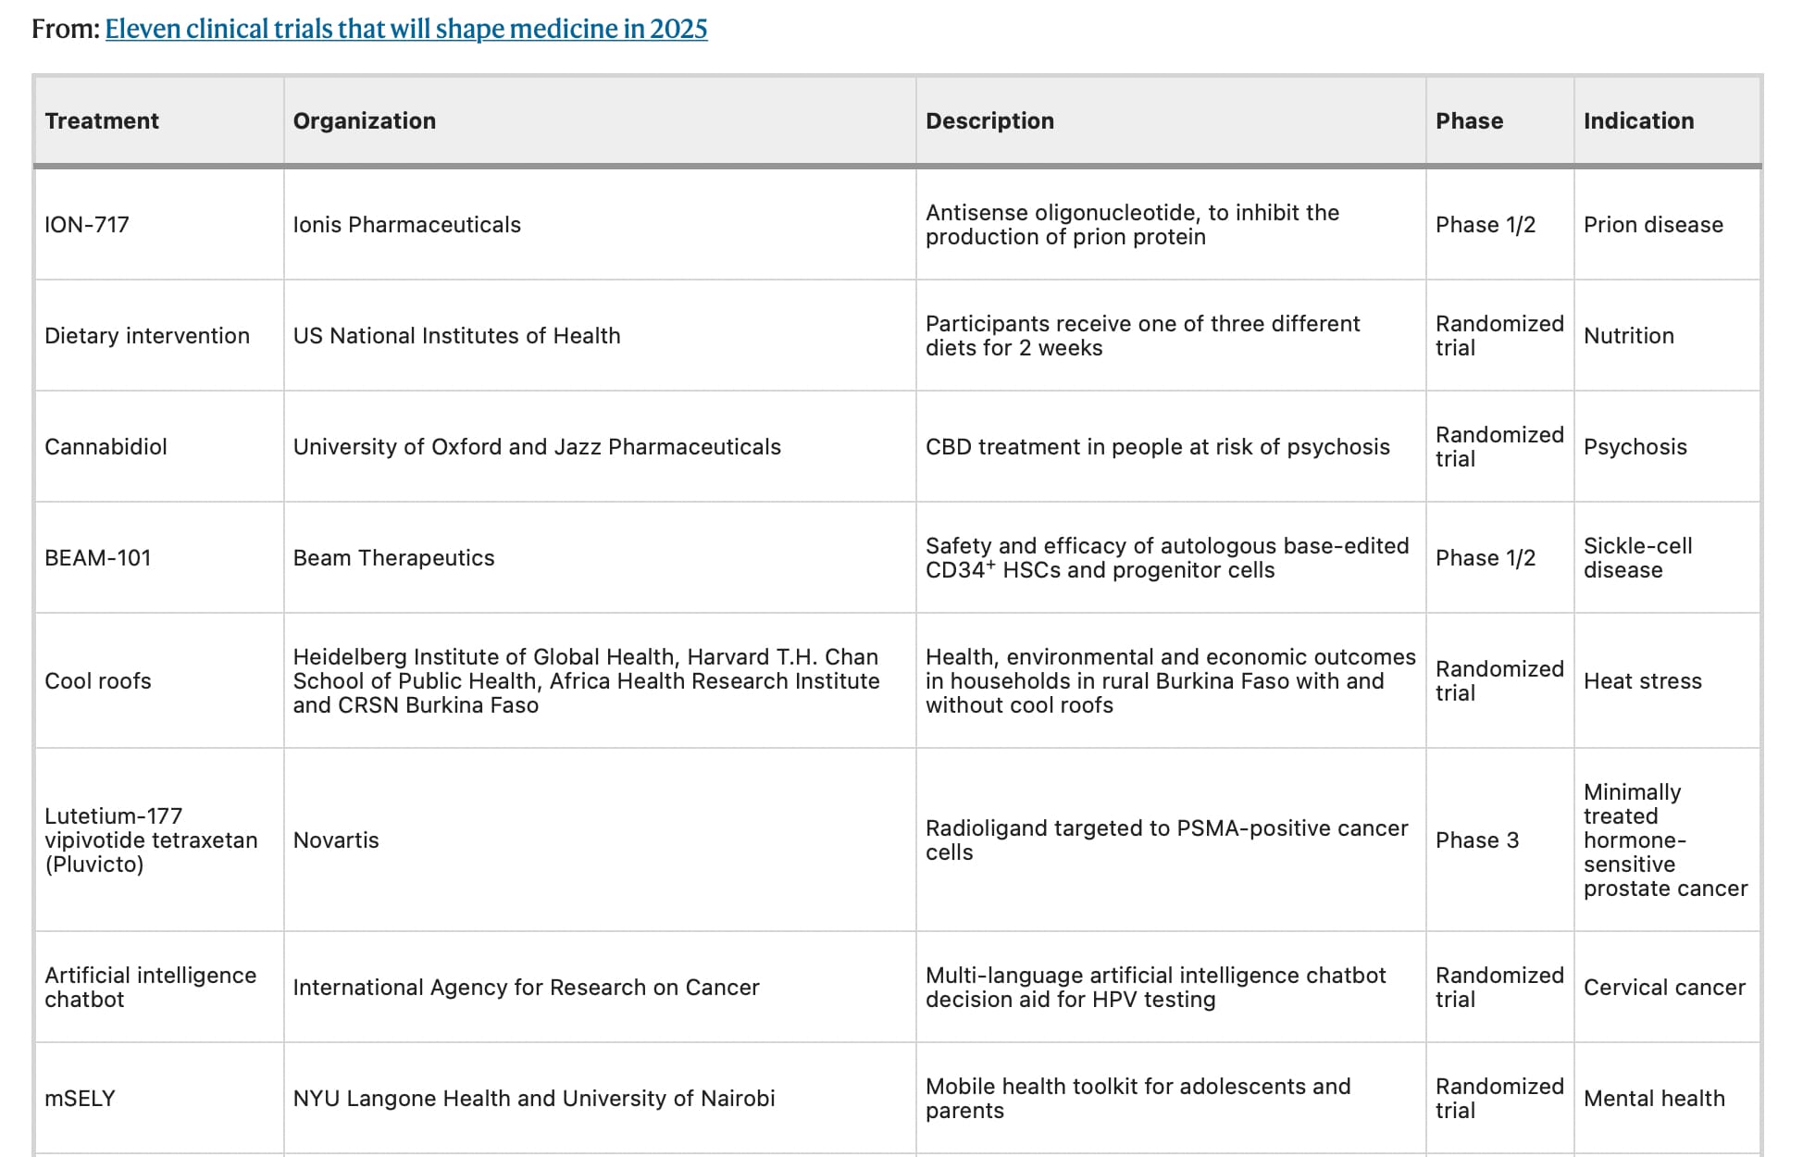Select the US National Institutes of Health cell
Viewport: 1803px width, 1157px height.
pos(600,336)
